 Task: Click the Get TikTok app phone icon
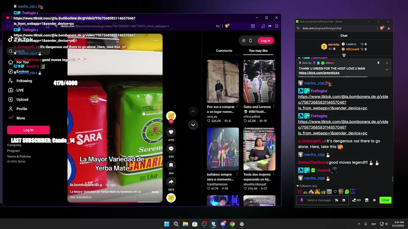(x=251, y=40)
